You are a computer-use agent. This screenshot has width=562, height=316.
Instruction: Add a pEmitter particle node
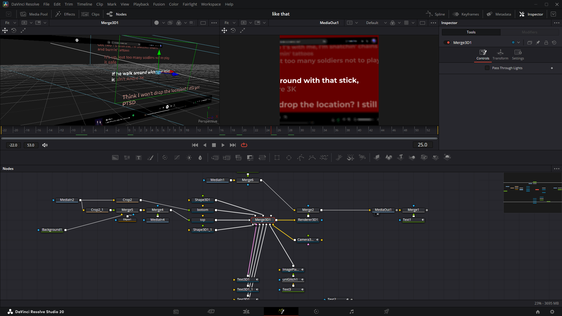coord(339,158)
